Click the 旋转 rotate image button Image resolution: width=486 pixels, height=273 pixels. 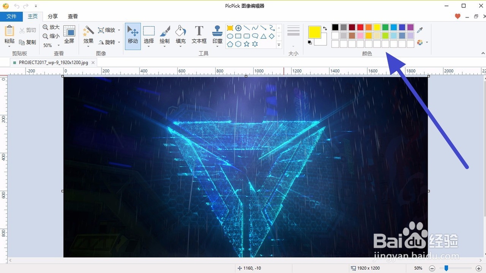click(x=106, y=42)
